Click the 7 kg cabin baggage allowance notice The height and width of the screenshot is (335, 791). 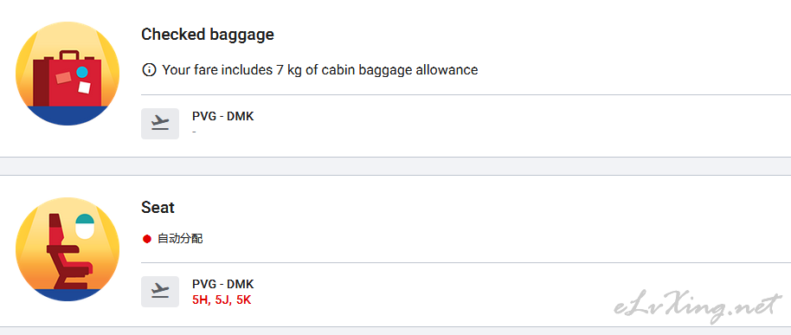pyautogui.click(x=320, y=69)
